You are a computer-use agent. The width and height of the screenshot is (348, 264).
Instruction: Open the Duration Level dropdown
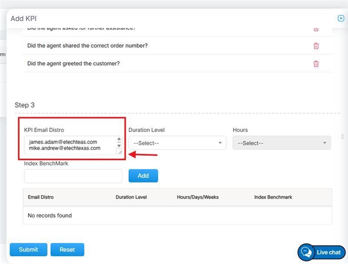tap(177, 143)
